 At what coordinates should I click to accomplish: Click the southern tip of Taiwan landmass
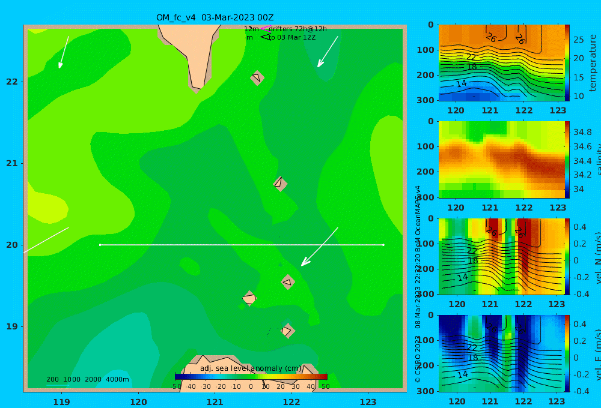click(197, 89)
